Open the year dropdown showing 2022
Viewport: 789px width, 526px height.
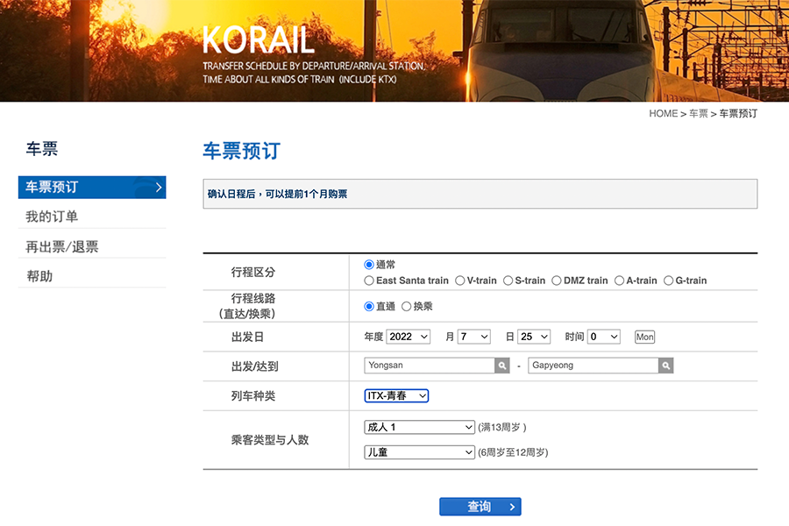408,337
